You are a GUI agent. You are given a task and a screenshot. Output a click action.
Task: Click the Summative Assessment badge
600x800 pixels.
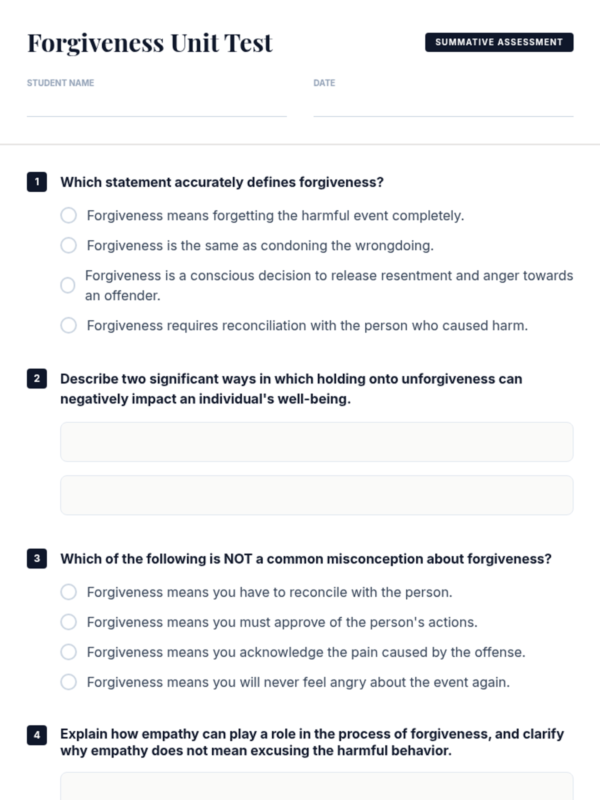[x=499, y=42]
